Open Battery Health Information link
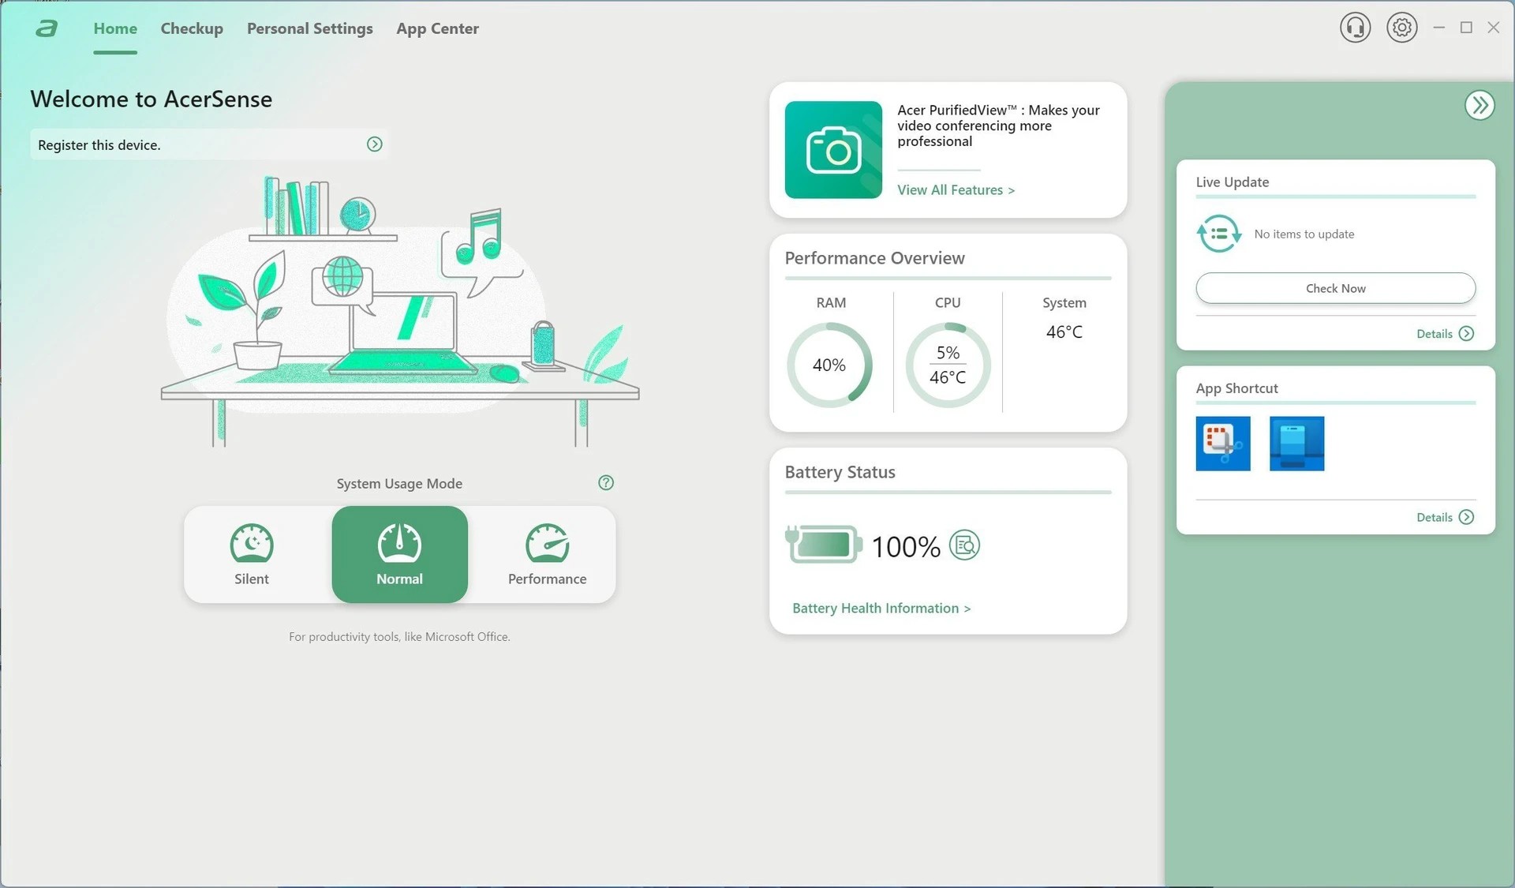The image size is (1515, 888). (x=881, y=609)
